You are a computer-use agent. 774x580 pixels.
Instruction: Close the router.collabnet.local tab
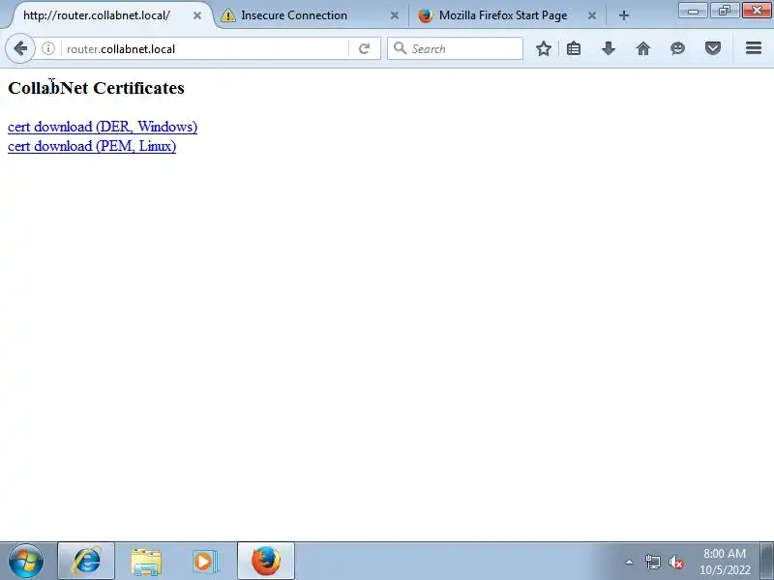click(x=197, y=15)
